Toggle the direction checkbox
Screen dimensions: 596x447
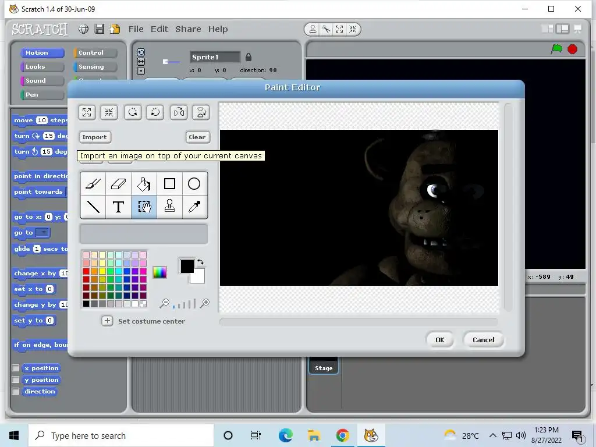(x=16, y=391)
